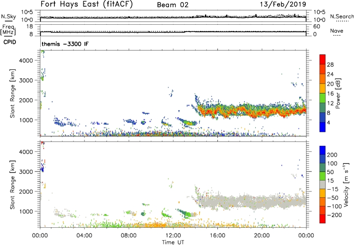
Task: Select the 16 label on power colorbar
Action: point(330,93)
